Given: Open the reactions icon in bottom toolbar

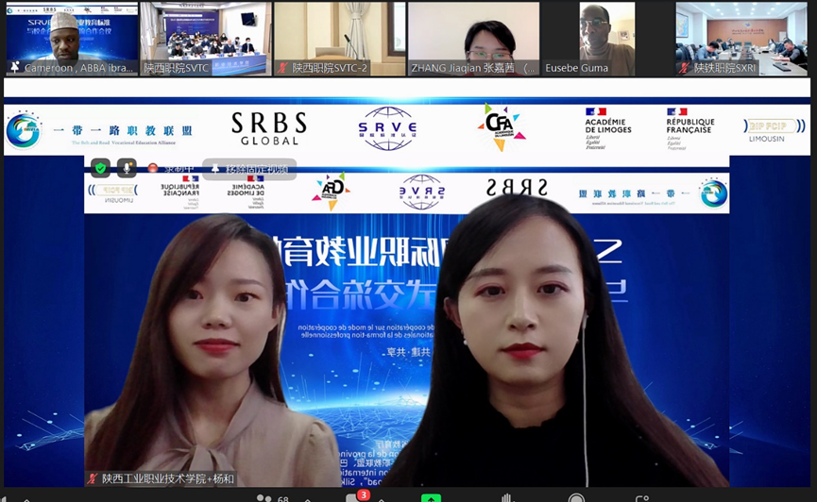Looking at the screenshot, I should [x=642, y=497].
